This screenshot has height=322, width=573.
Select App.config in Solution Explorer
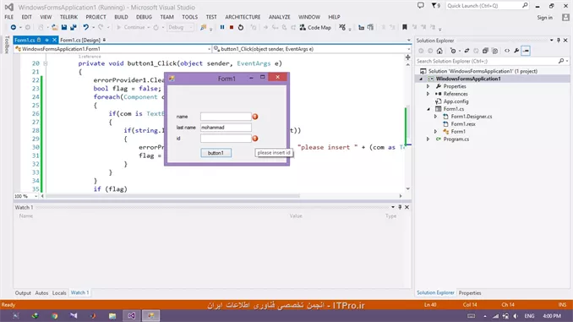pos(456,101)
